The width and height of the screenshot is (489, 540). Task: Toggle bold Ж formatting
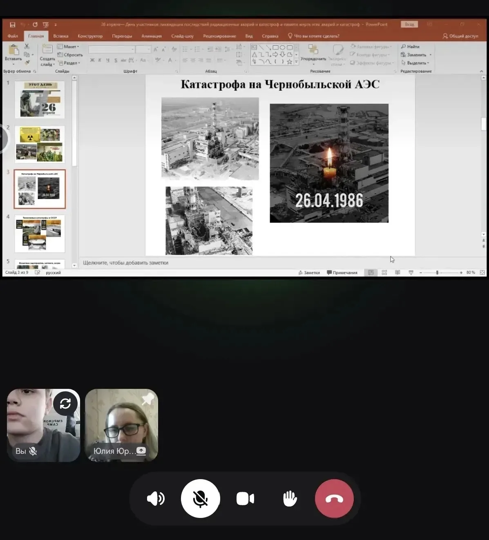(x=92, y=60)
